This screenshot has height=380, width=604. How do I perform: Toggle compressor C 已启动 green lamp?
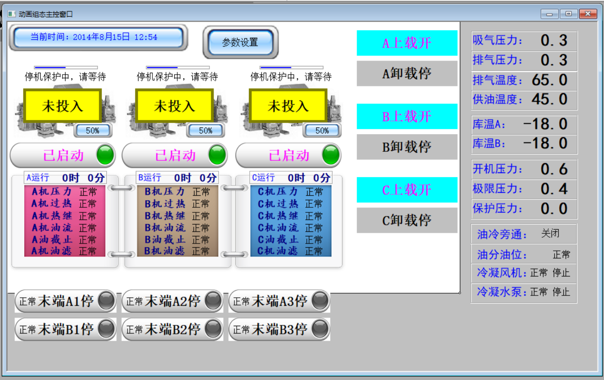(331, 155)
